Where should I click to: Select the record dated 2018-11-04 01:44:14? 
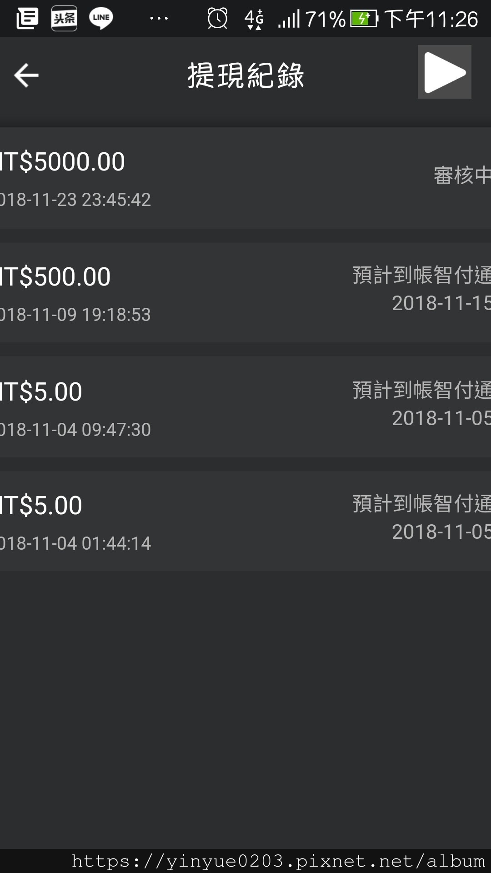click(245, 521)
